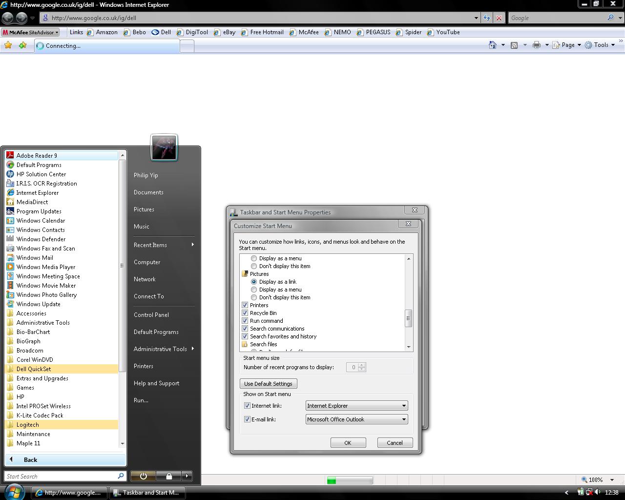Click the Stop loading button
The width and height of the screenshot is (625, 500).
[499, 18]
